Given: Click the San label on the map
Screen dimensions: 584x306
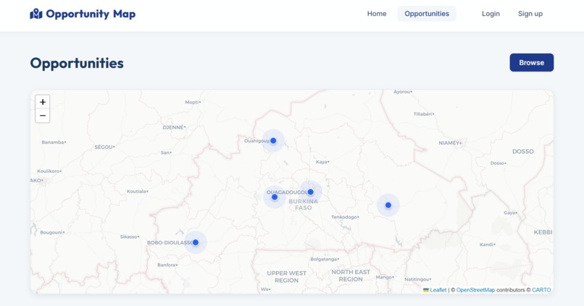Looking at the screenshot, I should 166,153.
